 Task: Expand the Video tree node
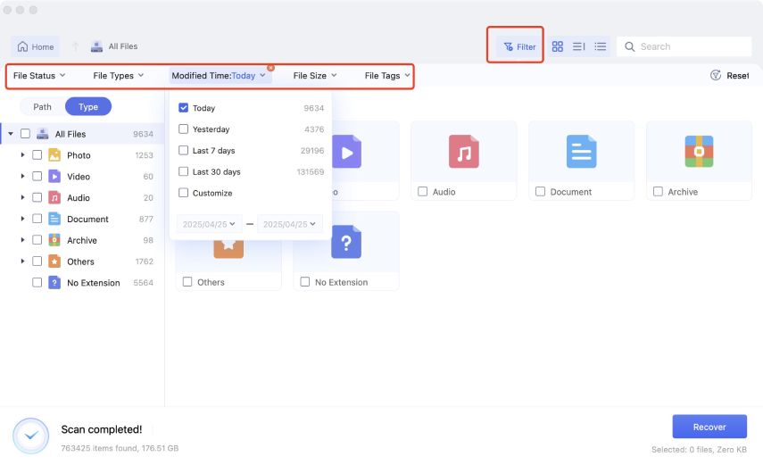(22, 176)
